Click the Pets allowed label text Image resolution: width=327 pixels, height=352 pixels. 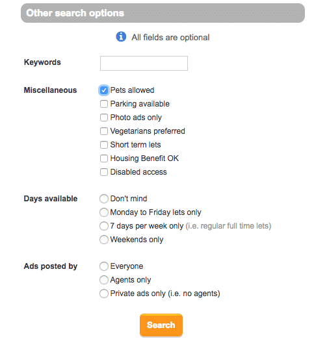132,90
